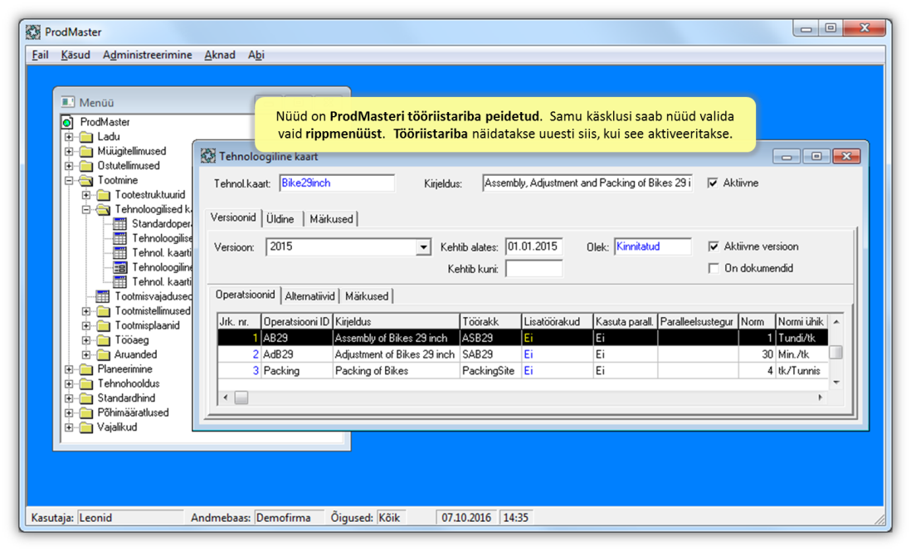Open the Aknad menu
The width and height of the screenshot is (911, 551).
(x=220, y=55)
